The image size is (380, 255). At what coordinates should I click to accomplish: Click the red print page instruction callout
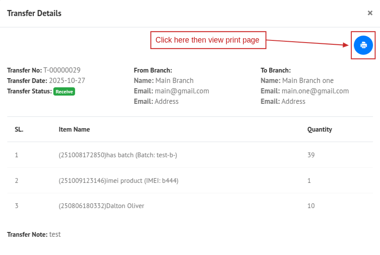pyautogui.click(x=208, y=40)
